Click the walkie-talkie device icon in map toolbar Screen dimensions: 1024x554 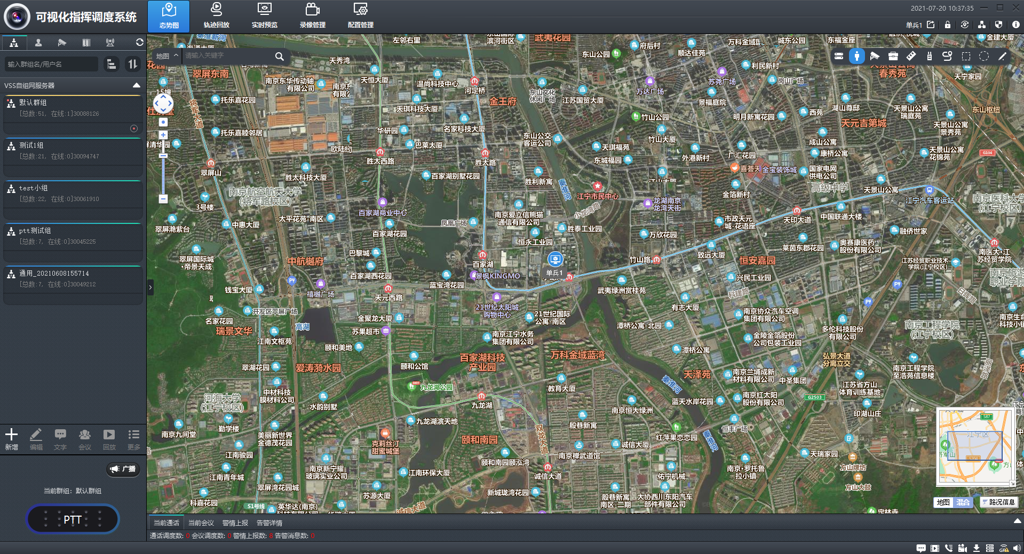[929, 56]
